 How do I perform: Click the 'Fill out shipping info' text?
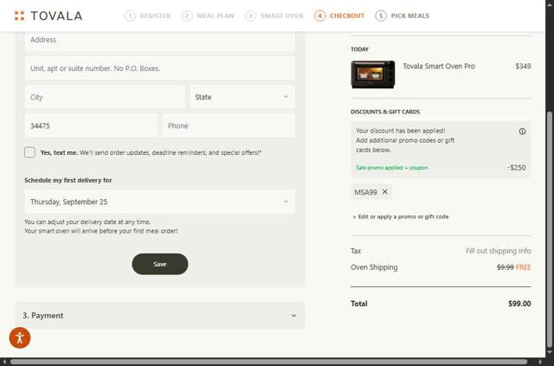(499, 251)
